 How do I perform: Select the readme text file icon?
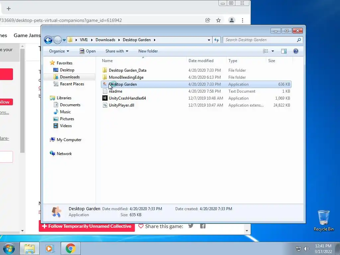coord(105,91)
